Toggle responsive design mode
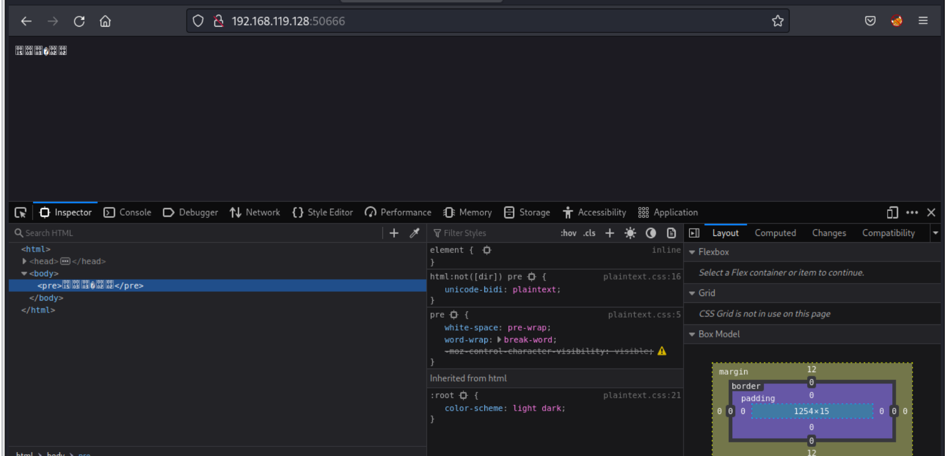 tap(892, 213)
